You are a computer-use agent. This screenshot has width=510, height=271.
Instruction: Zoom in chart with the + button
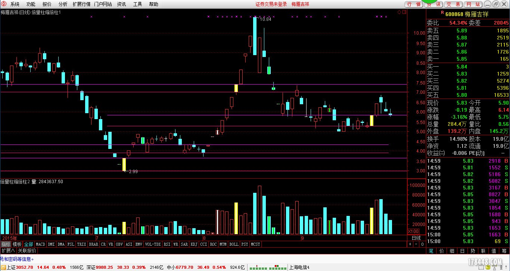click(410, 244)
